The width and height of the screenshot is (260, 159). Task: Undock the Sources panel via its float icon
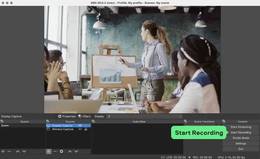(48, 121)
